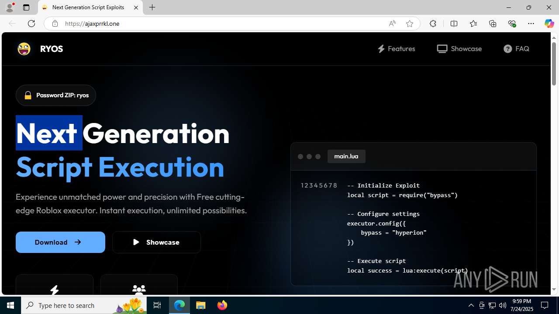Image resolution: width=559 pixels, height=314 pixels.
Task: Open the Copilot sidebar icon
Action: 549,24
